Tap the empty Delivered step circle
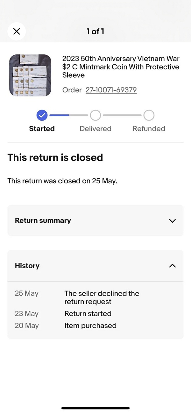The image size is (191, 413). point(95,115)
